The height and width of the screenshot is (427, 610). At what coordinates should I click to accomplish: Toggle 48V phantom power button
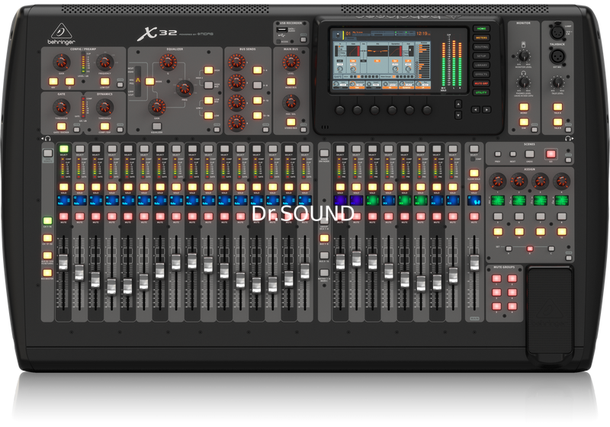coord(53,82)
